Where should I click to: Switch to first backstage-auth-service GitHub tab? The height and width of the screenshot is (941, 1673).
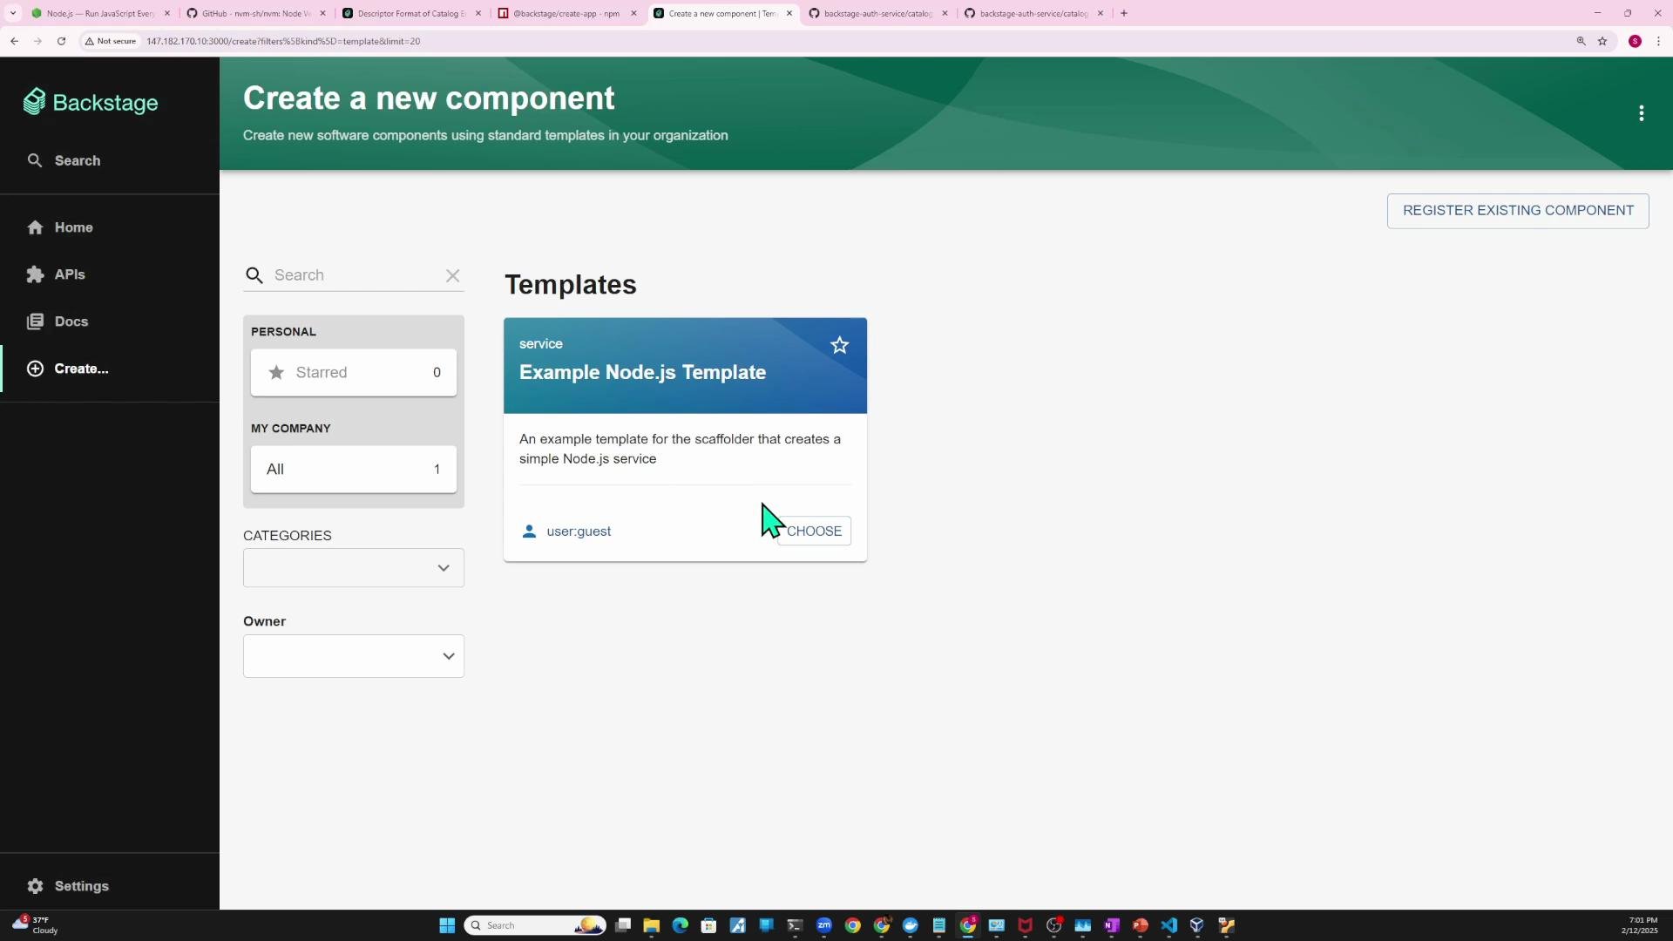pos(877,13)
